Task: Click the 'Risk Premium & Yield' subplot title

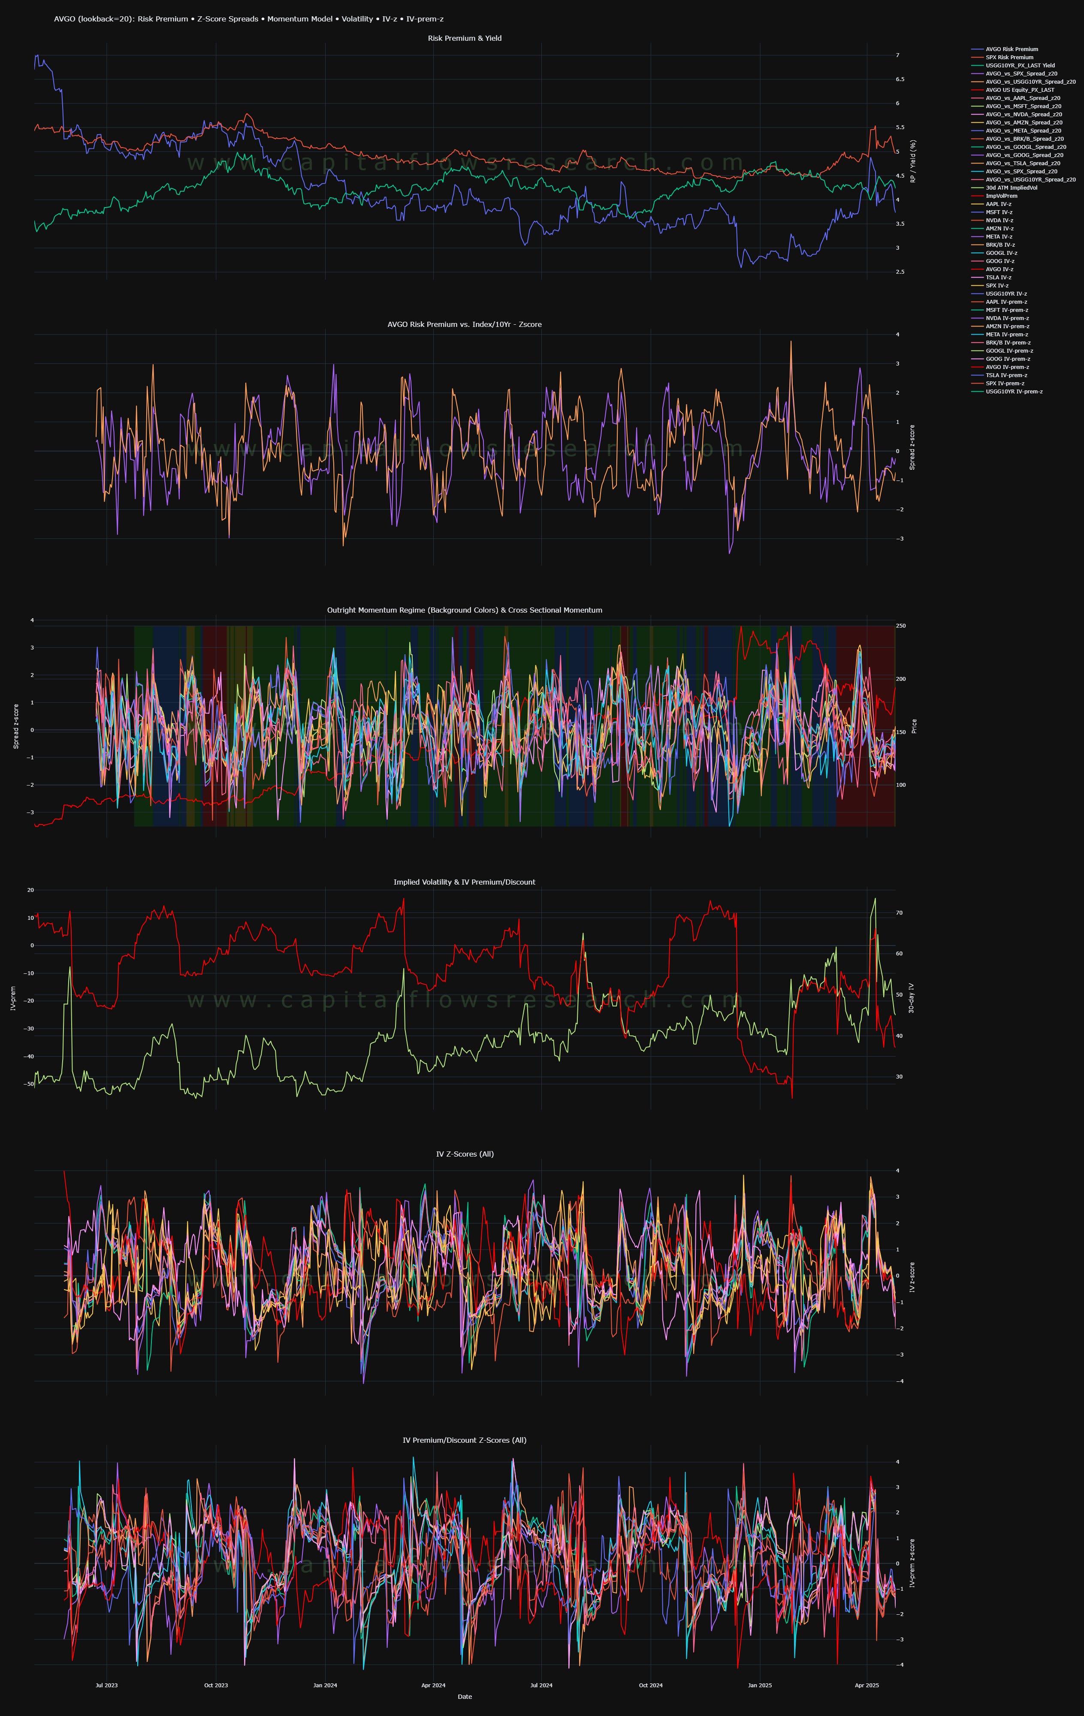Action: click(465, 39)
